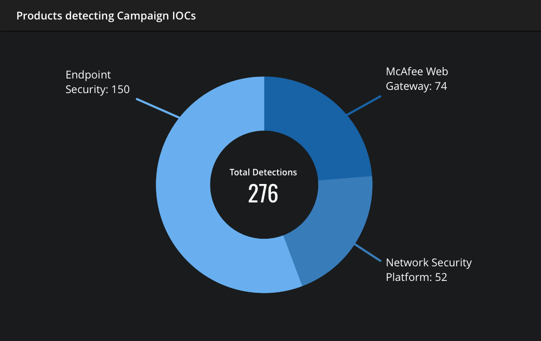The height and width of the screenshot is (341, 541).
Task: Click the value 150 in Endpoint label
Action: (121, 89)
